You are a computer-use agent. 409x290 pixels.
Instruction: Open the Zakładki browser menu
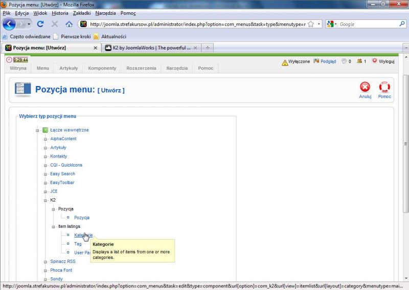tap(81, 13)
